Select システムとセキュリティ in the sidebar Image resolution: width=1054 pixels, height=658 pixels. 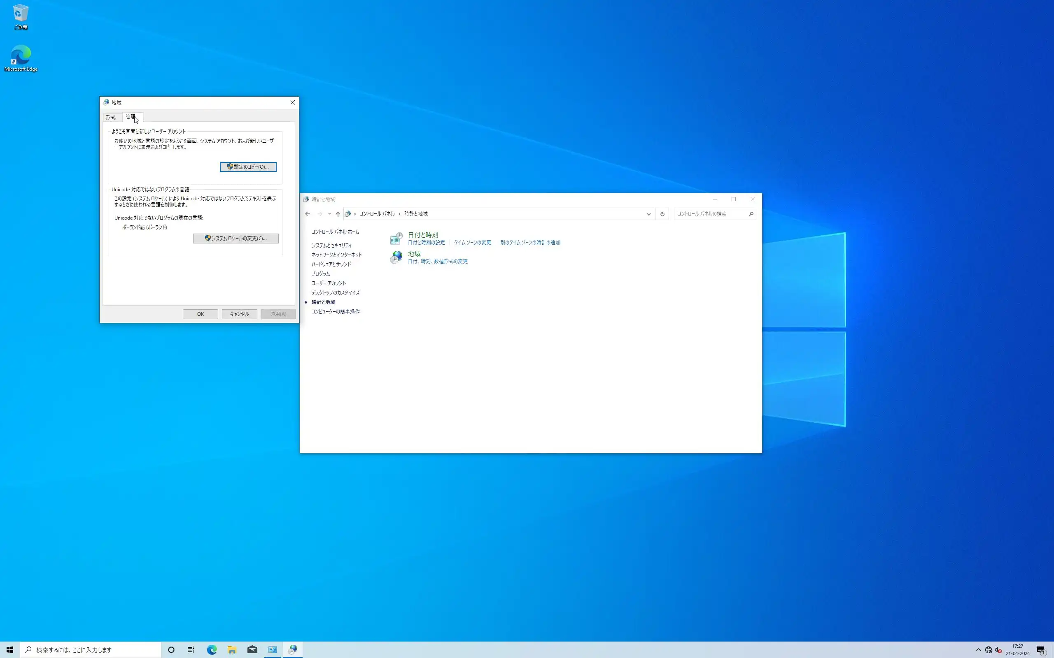coord(331,246)
